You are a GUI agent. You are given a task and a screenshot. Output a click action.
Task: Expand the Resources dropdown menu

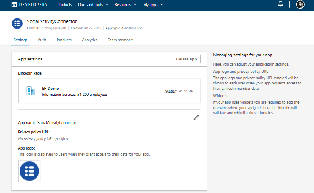[x=125, y=5]
